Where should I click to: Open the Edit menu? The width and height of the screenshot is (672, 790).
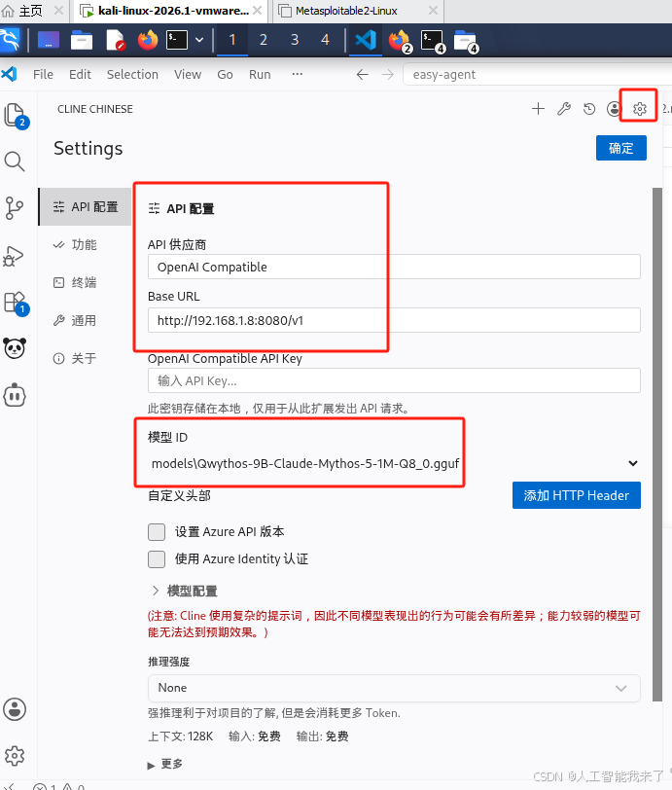pos(80,75)
